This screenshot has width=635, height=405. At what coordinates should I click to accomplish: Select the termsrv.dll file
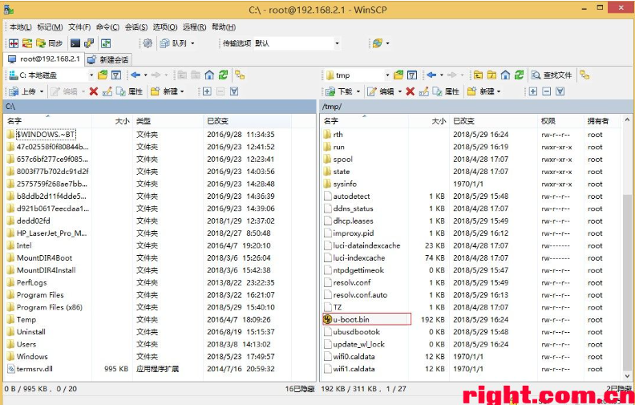[x=34, y=369]
